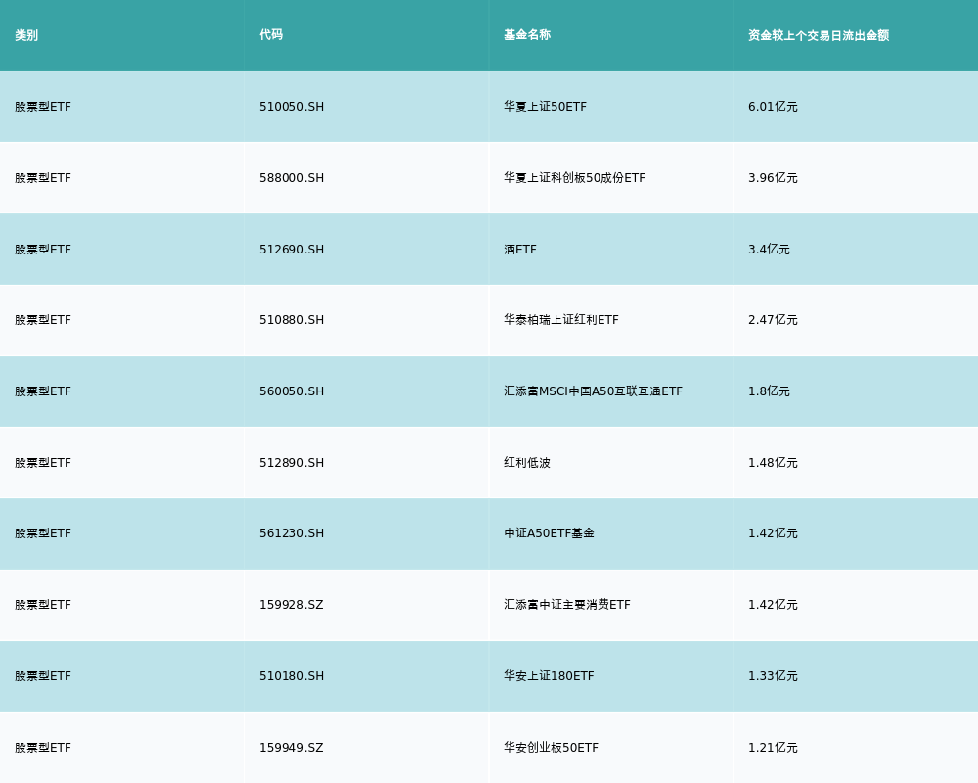Select fund 华夏上证科创板50成份ETF
Screen dimensions: 978x783
[x=574, y=178]
